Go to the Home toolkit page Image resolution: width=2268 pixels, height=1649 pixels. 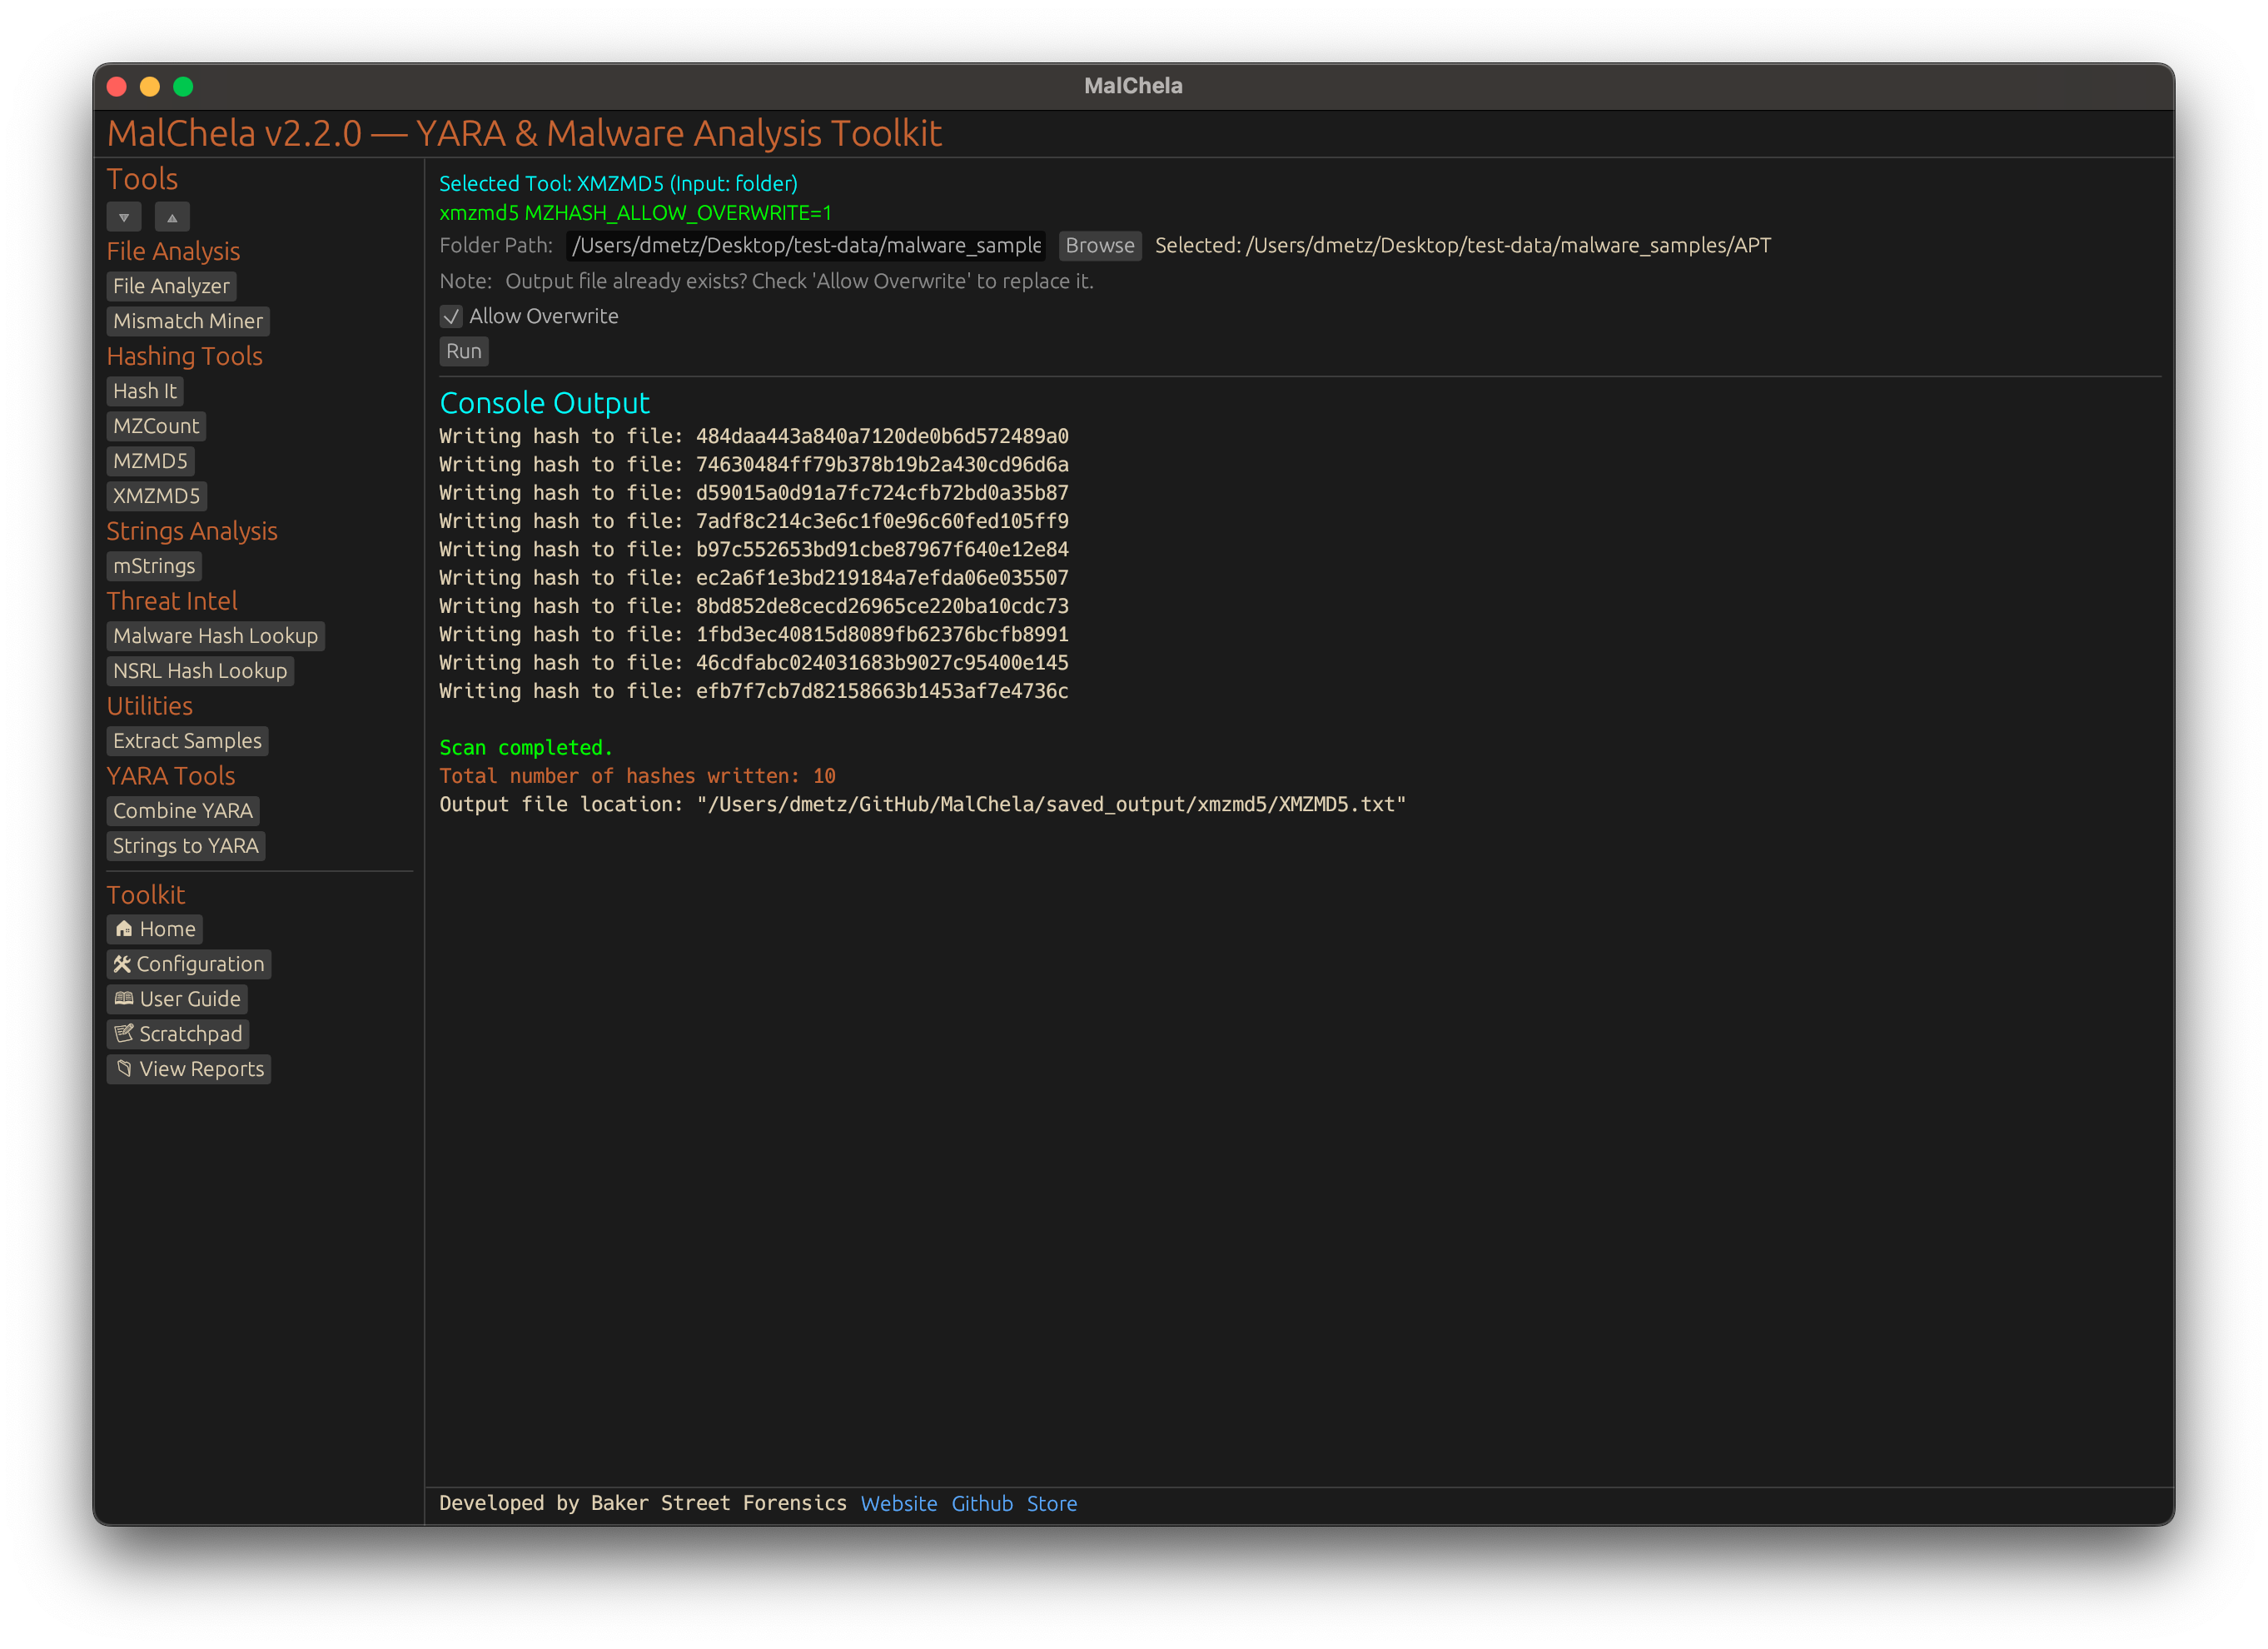click(x=155, y=929)
